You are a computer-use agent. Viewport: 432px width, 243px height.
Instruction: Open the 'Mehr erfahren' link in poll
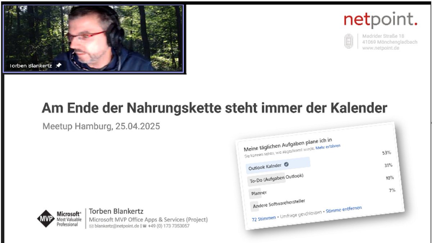pos(328,147)
